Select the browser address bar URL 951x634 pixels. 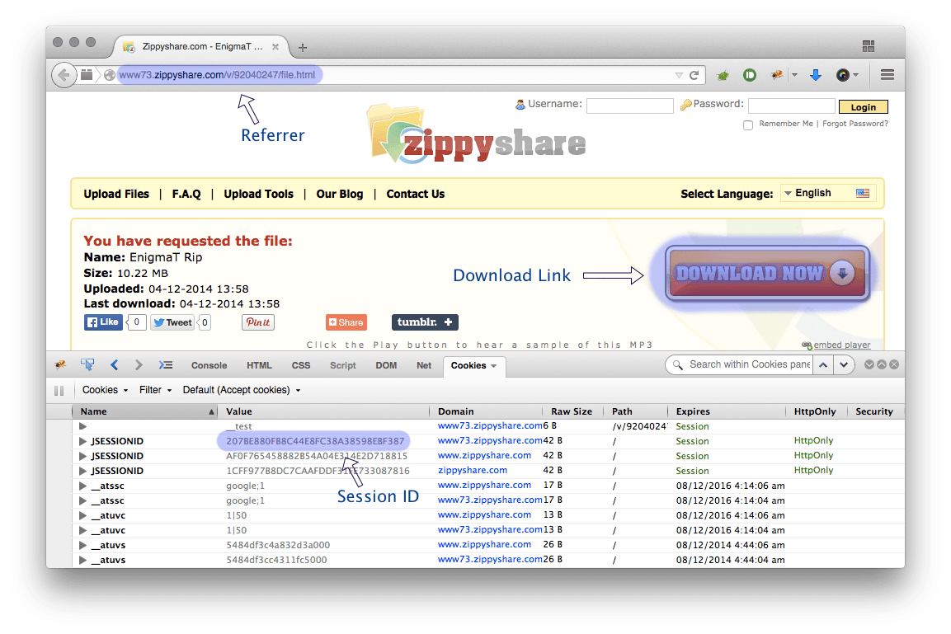[217, 75]
